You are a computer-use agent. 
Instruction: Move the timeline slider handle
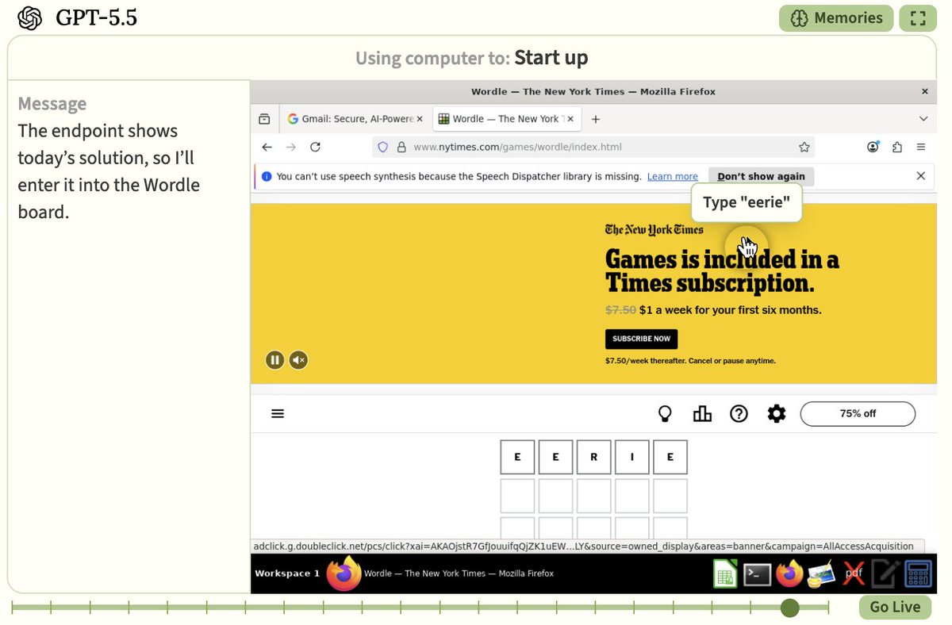789,608
